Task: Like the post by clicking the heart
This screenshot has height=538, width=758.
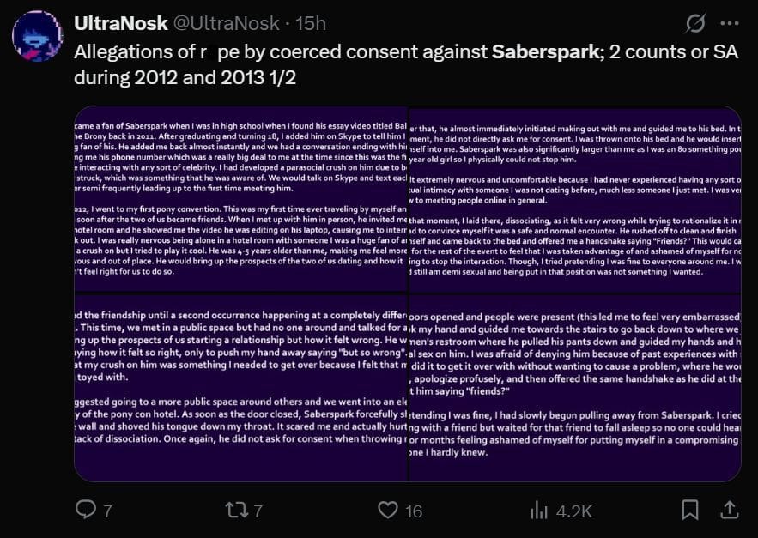Action: pos(387,510)
